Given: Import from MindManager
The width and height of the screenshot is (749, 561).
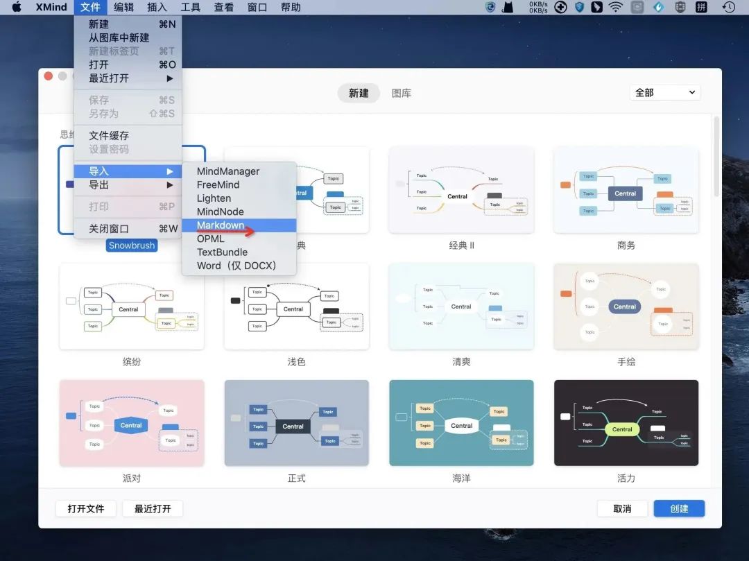Looking at the screenshot, I should [x=239, y=171].
